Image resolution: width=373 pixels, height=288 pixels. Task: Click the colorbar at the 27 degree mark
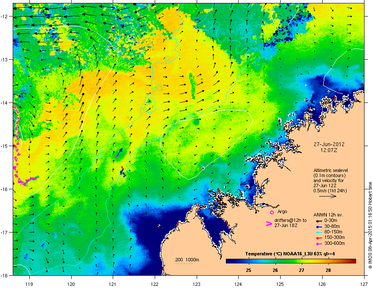(x=302, y=261)
